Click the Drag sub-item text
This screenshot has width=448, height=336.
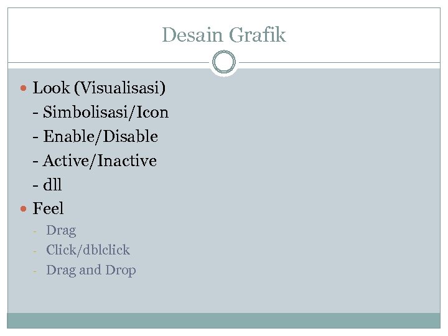click(x=61, y=230)
